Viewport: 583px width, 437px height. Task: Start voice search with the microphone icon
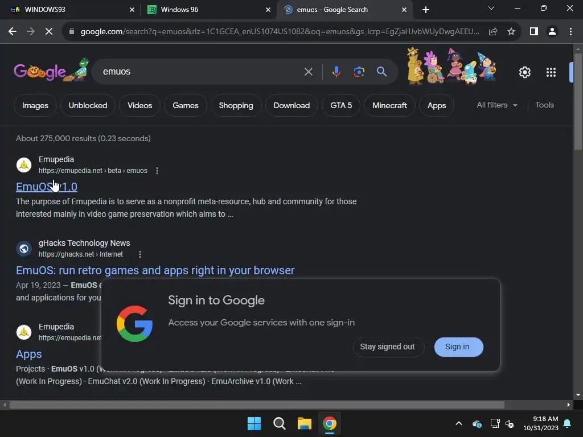[x=336, y=72]
